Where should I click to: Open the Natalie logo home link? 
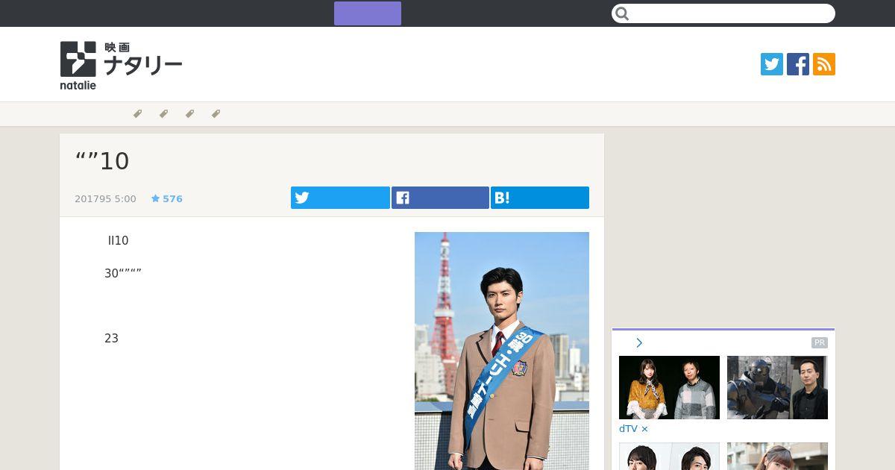[x=121, y=65]
